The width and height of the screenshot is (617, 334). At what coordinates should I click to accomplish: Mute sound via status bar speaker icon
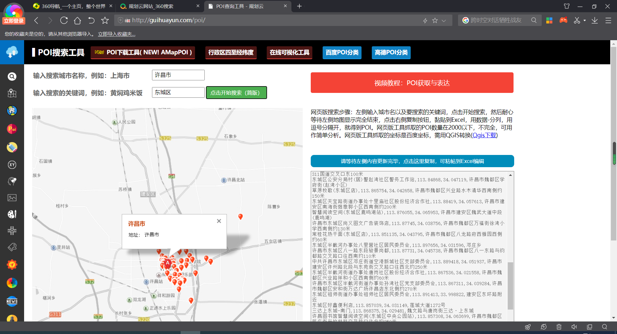click(574, 327)
